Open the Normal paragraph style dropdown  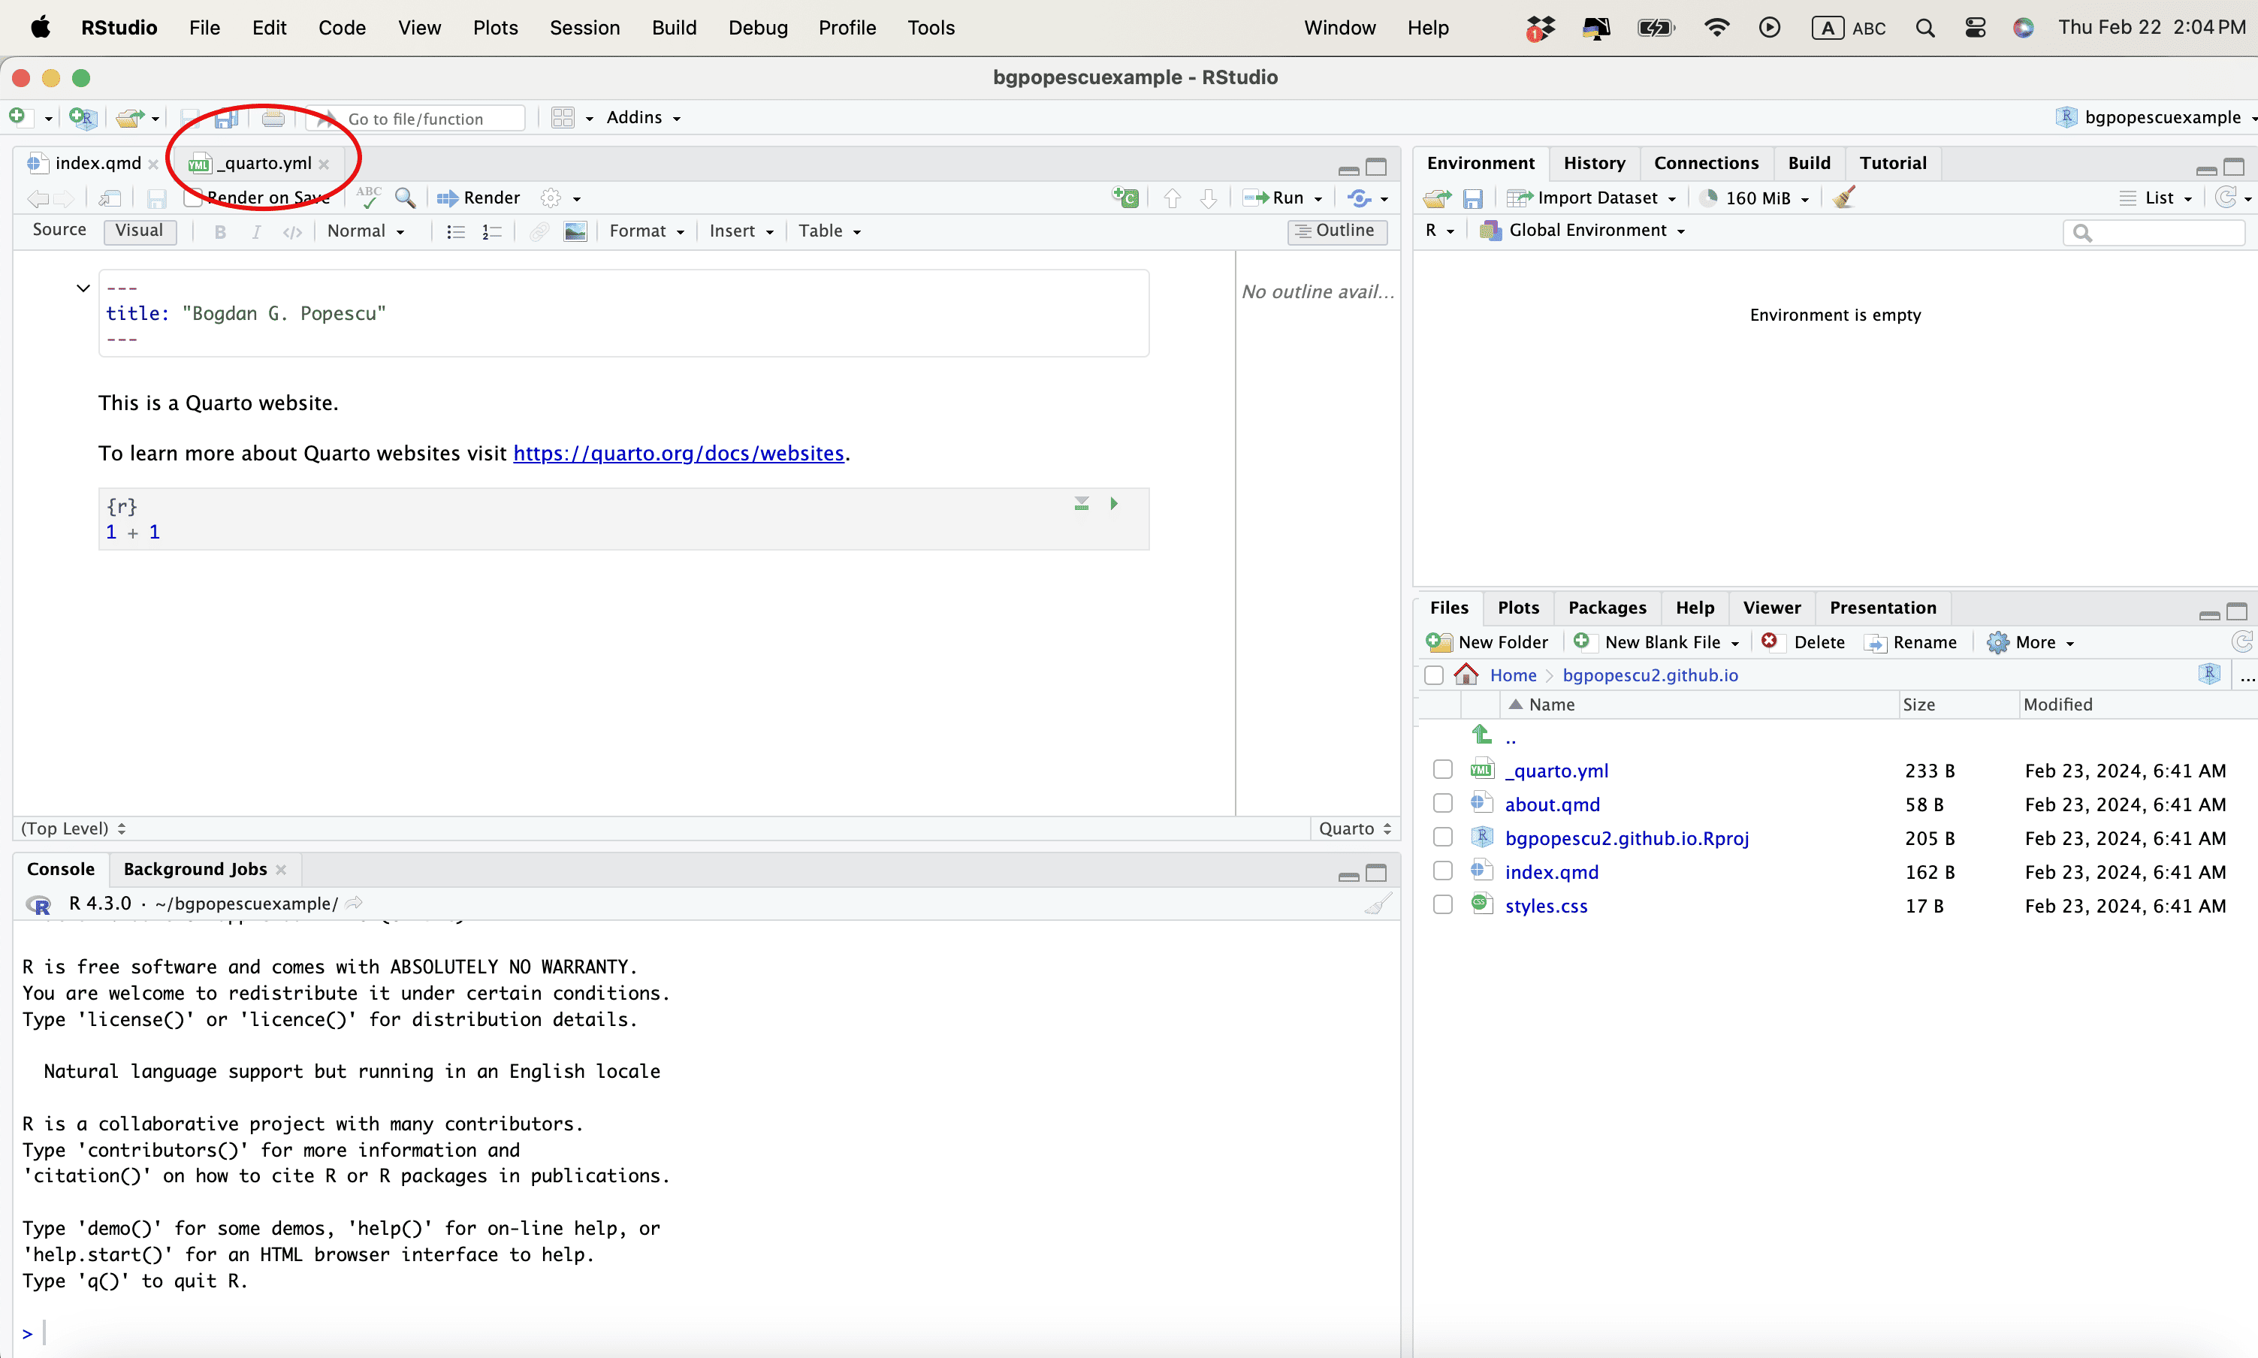[x=365, y=231]
